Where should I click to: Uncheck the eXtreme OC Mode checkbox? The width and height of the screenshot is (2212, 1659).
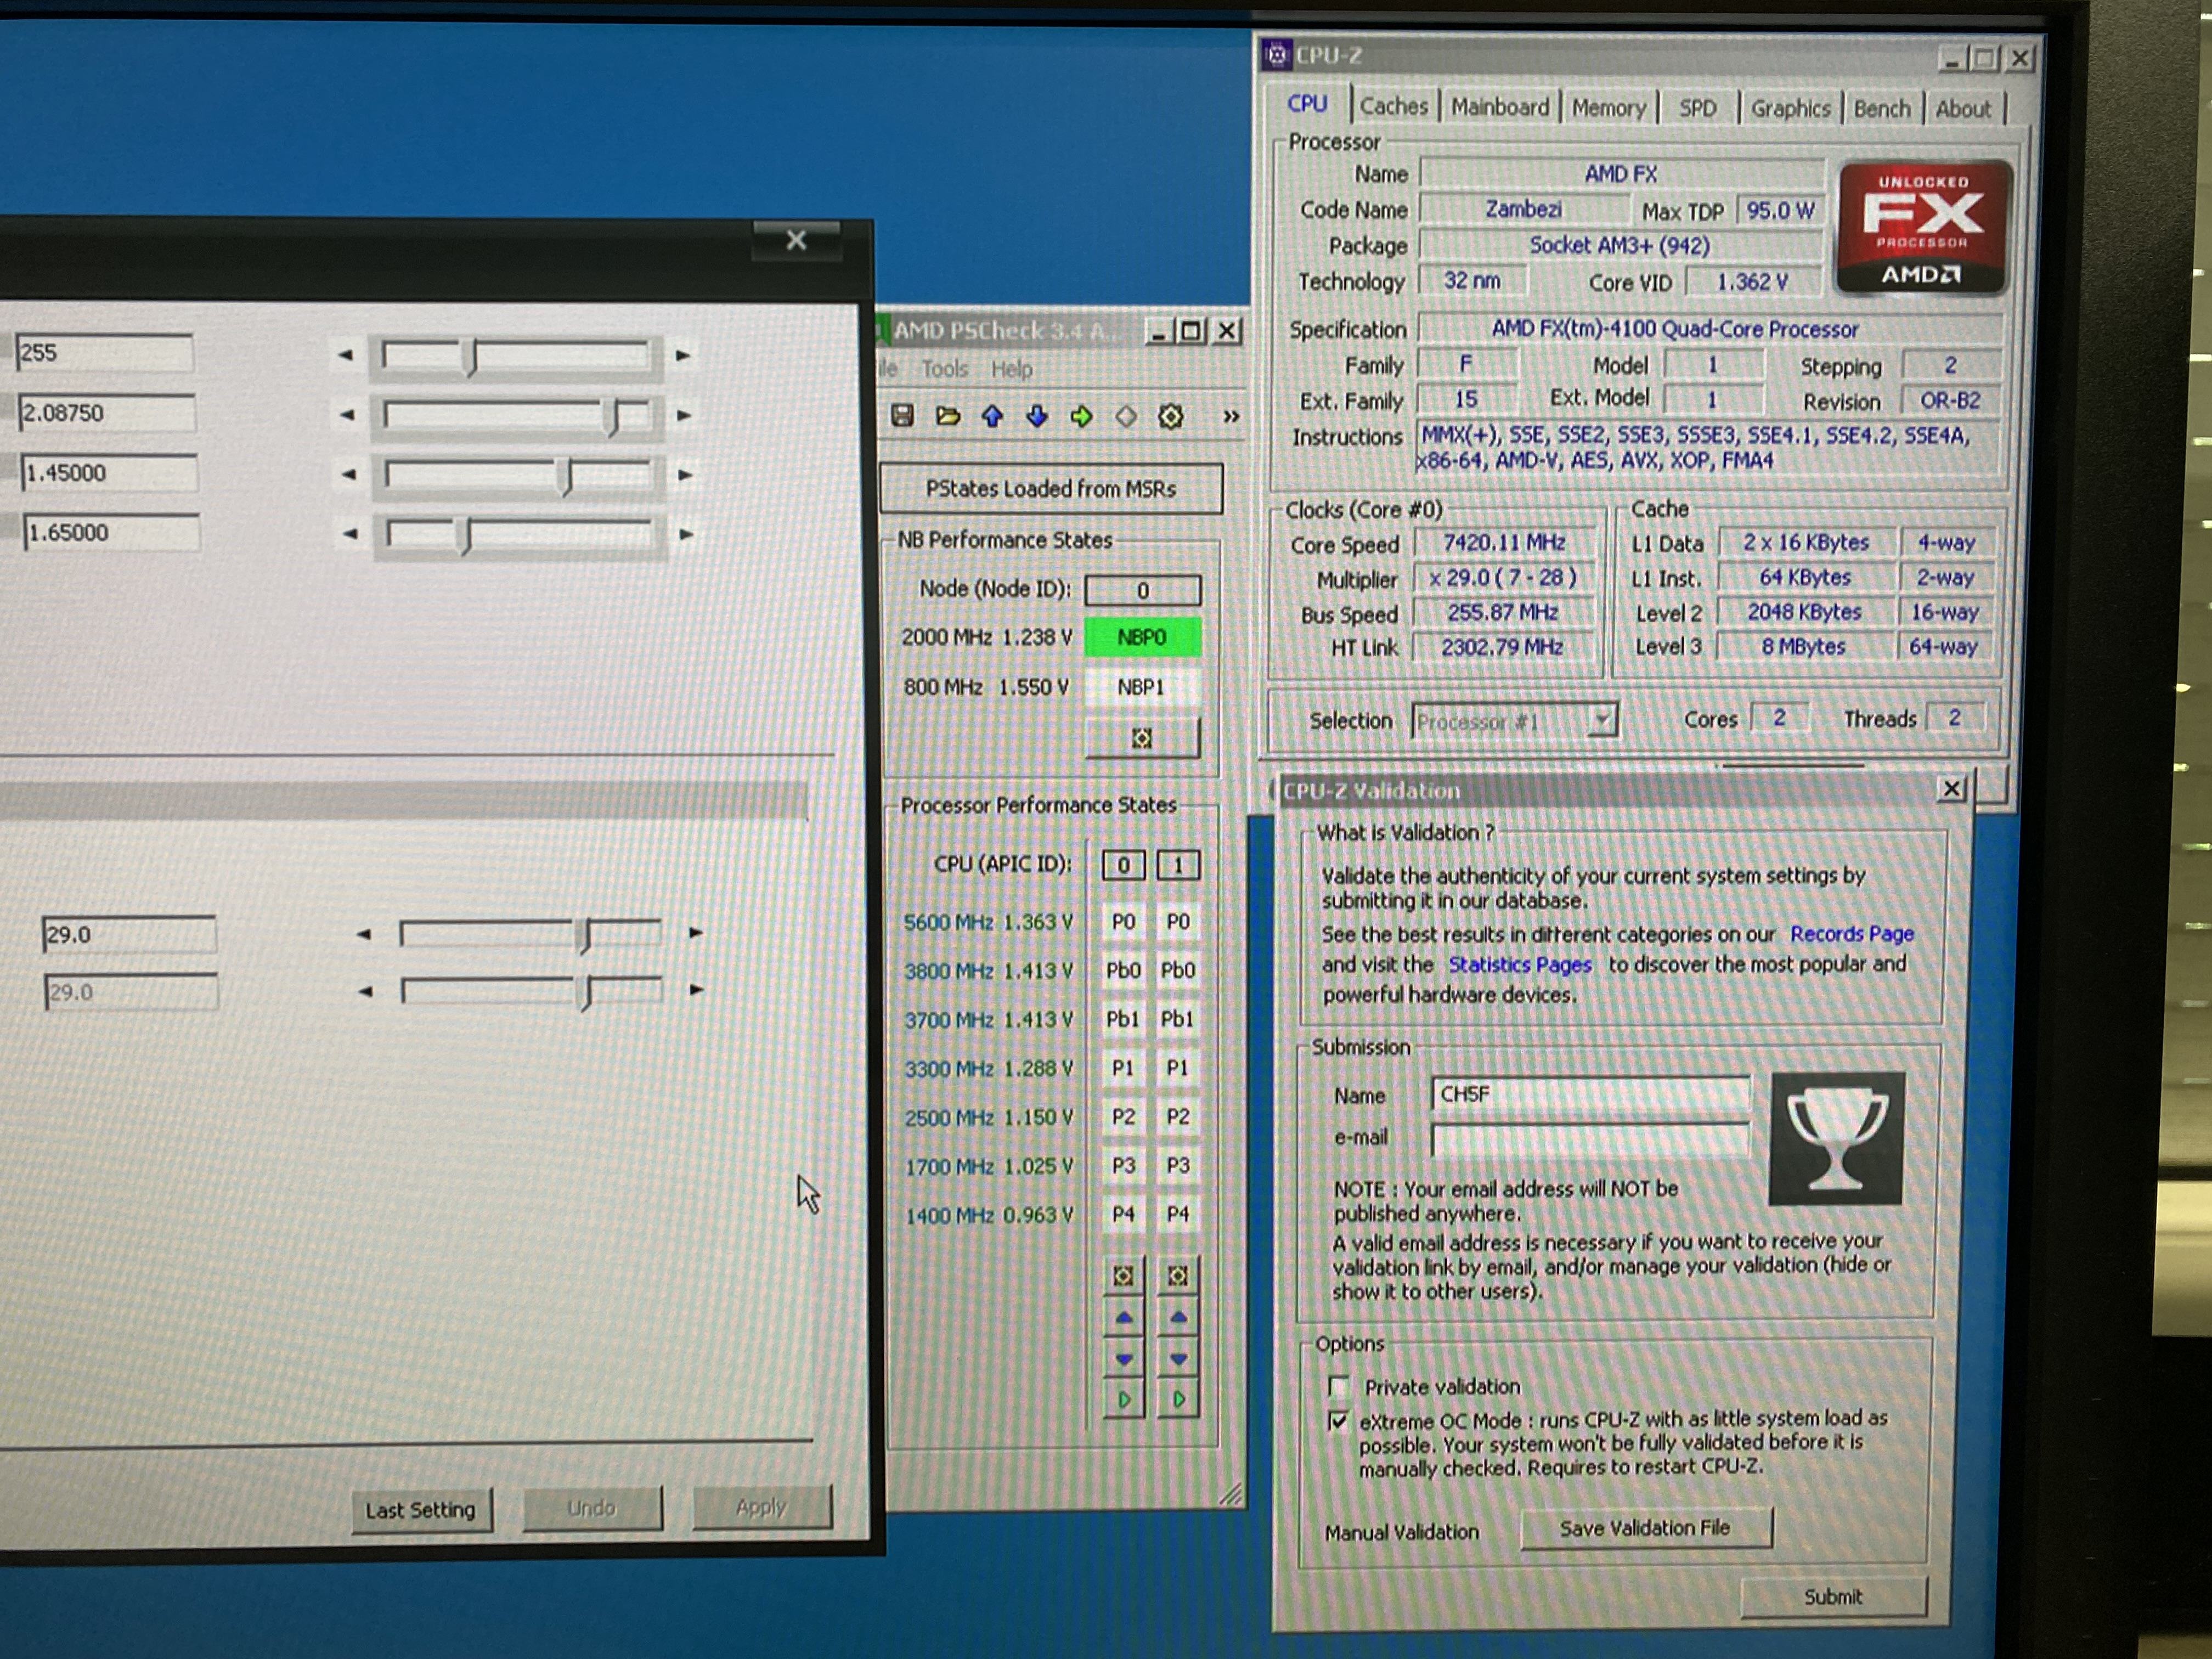pyautogui.click(x=1338, y=1420)
